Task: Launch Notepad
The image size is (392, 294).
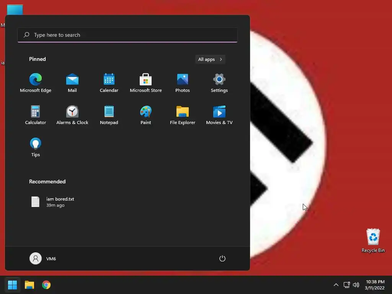Action: 109,115
